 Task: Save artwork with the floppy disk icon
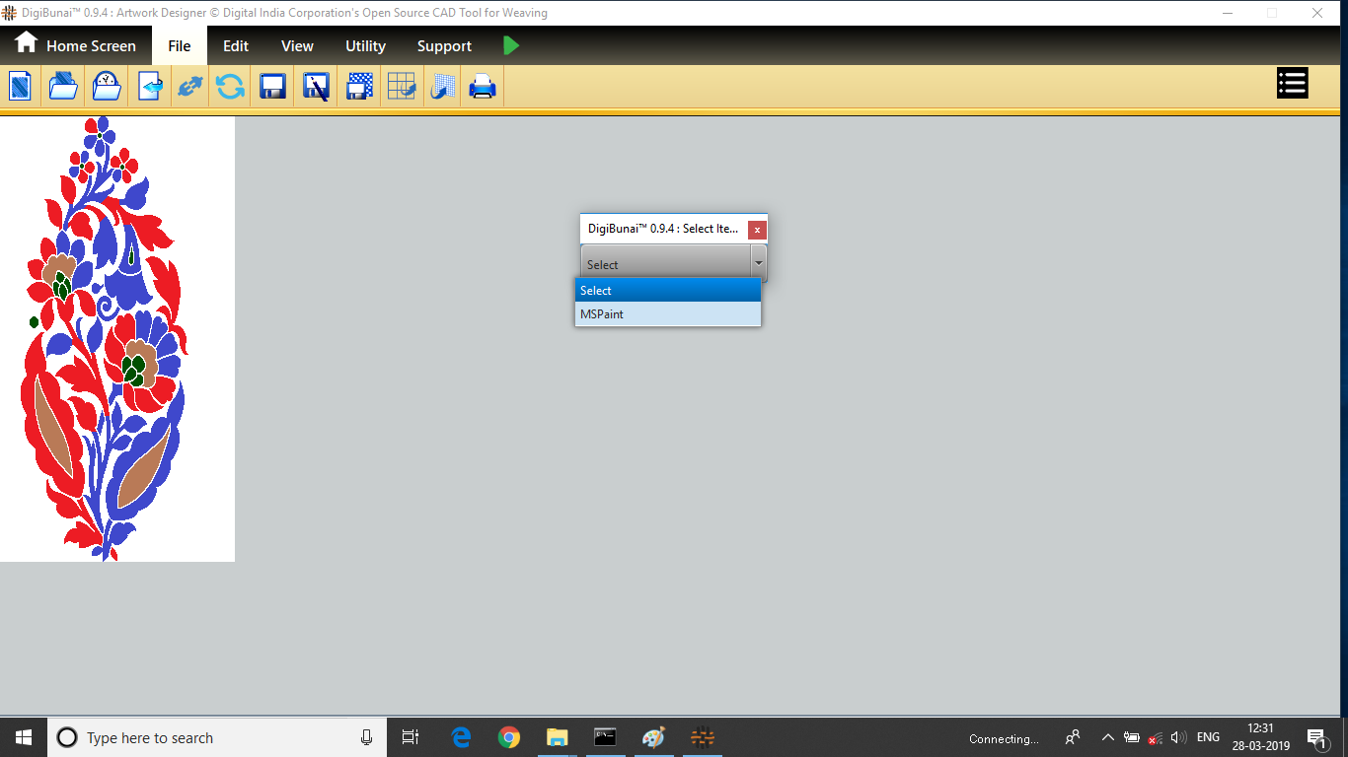(273, 87)
